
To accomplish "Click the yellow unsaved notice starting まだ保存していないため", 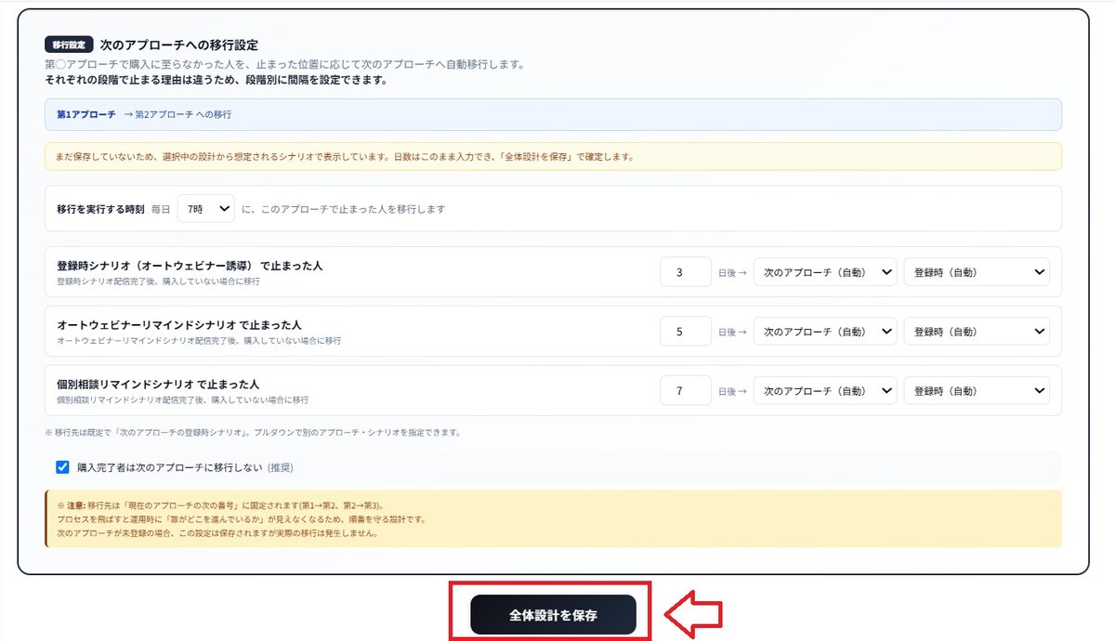I will pyautogui.click(x=553, y=156).
